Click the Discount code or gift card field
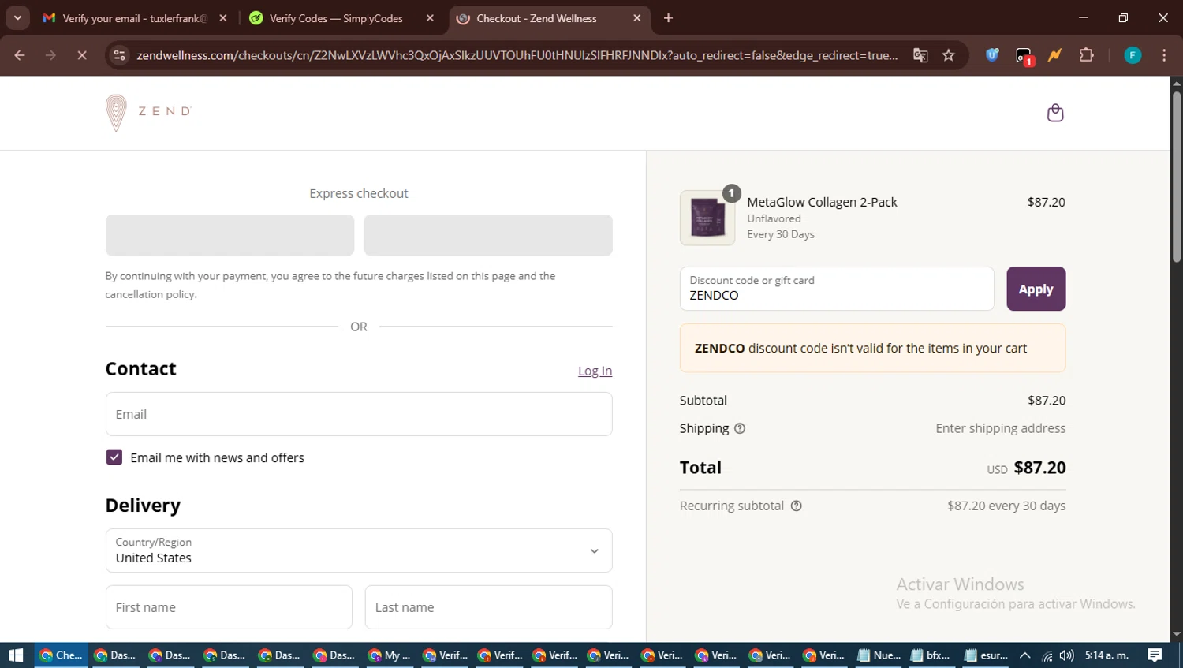 837,289
